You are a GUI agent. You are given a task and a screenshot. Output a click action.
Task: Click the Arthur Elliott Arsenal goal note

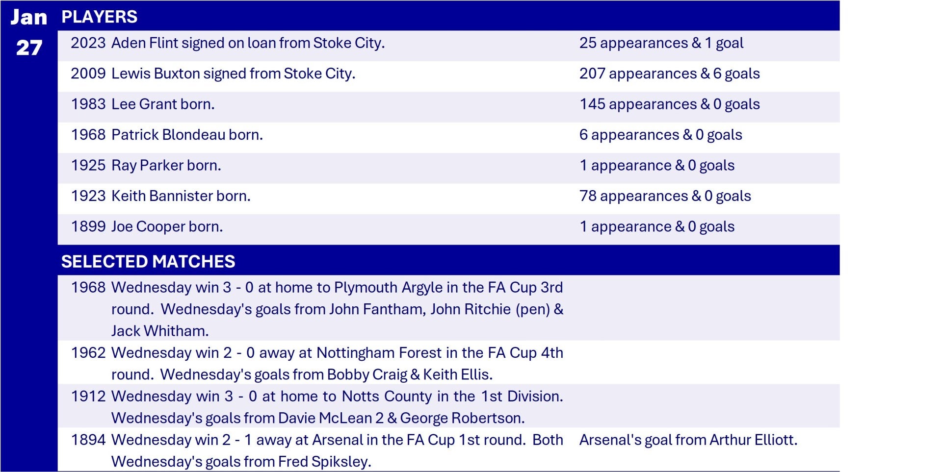pos(688,440)
